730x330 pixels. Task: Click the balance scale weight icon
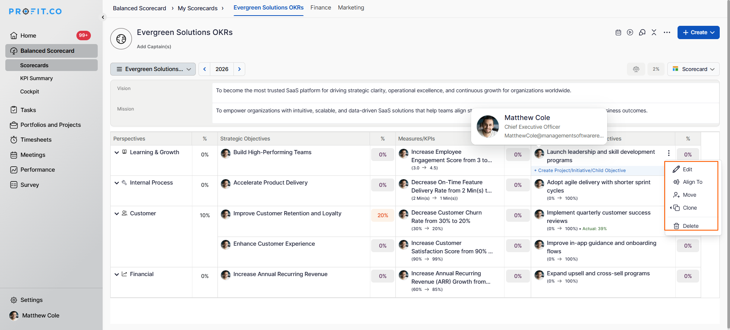pos(636,69)
